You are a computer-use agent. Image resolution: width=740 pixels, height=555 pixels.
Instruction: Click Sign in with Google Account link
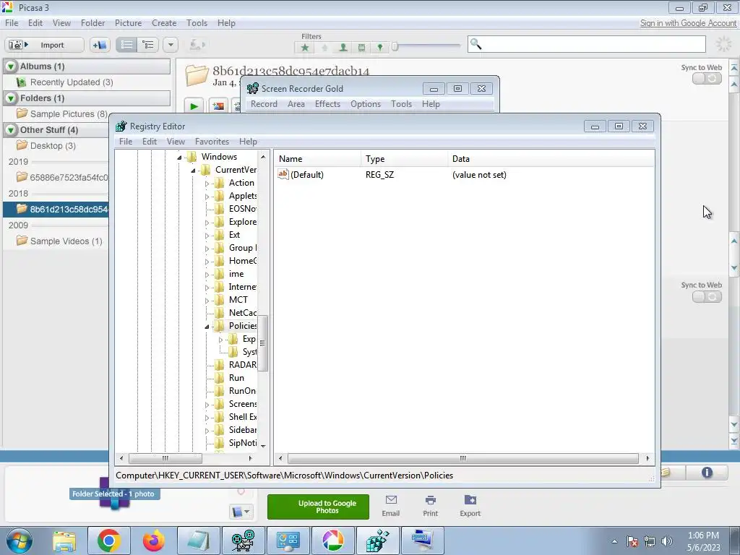[688, 23]
